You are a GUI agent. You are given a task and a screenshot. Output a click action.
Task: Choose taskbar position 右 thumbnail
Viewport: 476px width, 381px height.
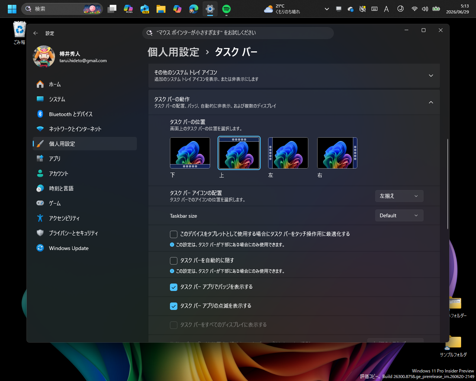337,153
